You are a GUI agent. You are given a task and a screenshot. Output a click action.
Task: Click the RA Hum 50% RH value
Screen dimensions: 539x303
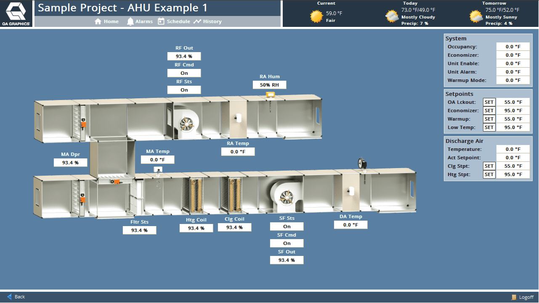tap(270, 85)
